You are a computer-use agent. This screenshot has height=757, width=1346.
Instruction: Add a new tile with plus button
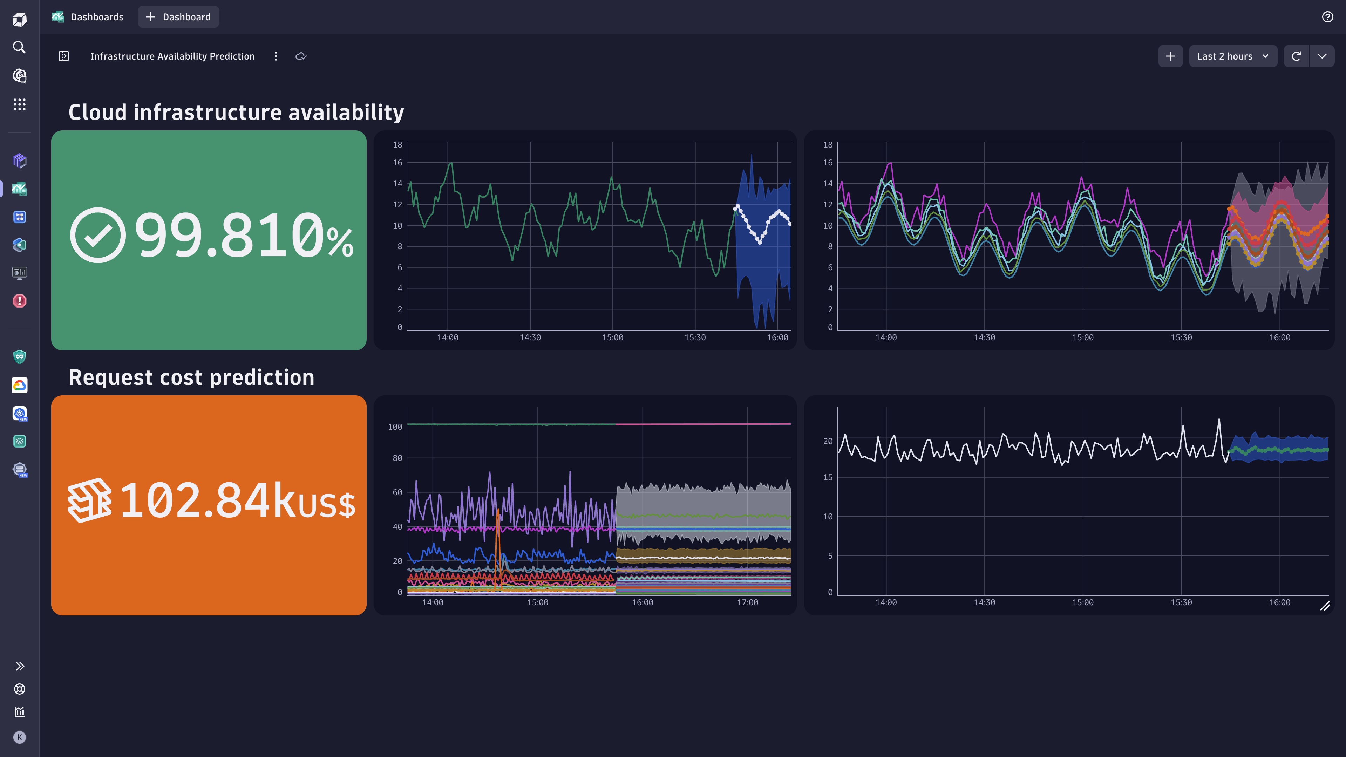1170,56
